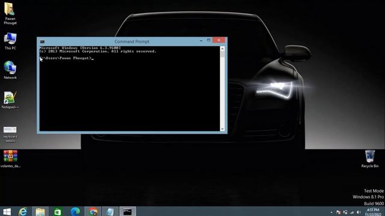The image size is (385, 216).
Task: Open the Pawan Phogat user folder icon
Action: coord(10,13)
